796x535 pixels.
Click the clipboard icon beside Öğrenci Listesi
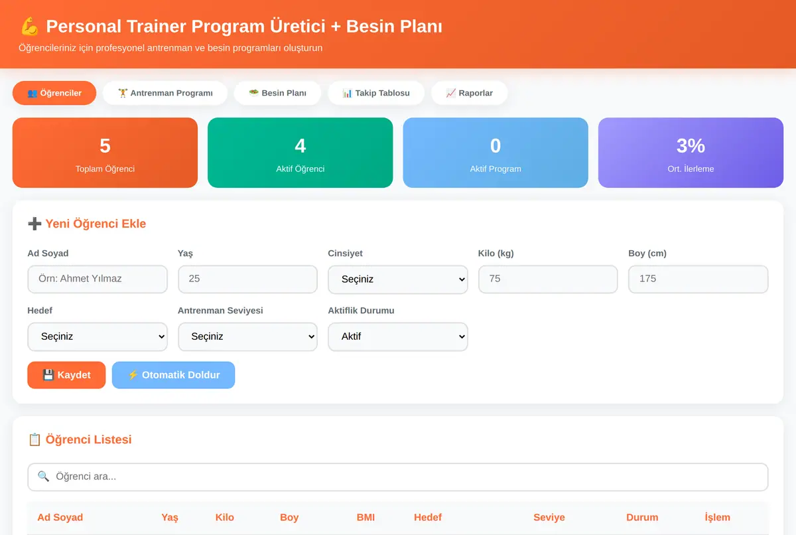click(34, 439)
